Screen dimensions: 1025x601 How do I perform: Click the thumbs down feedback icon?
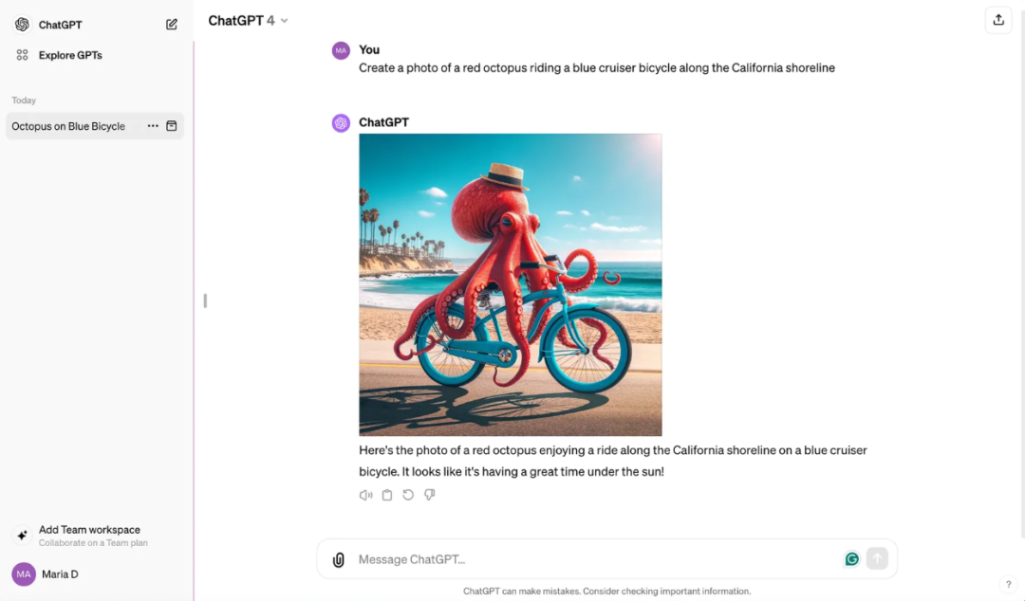[430, 495]
